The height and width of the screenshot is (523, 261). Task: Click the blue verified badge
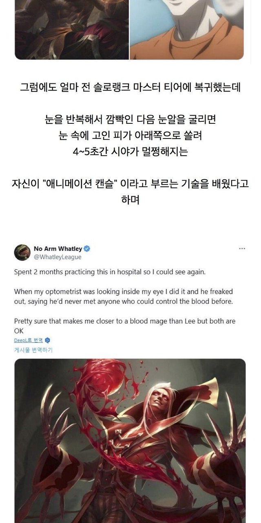pos(87,249)
